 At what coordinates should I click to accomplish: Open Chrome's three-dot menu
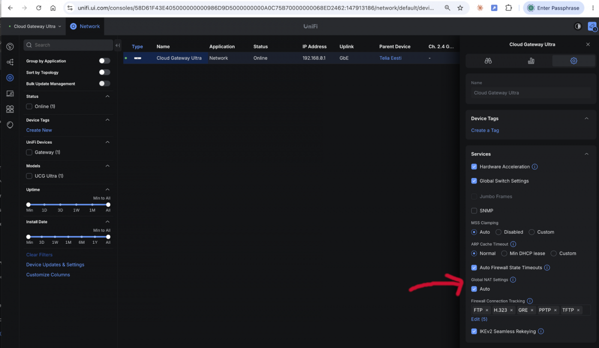594,8
